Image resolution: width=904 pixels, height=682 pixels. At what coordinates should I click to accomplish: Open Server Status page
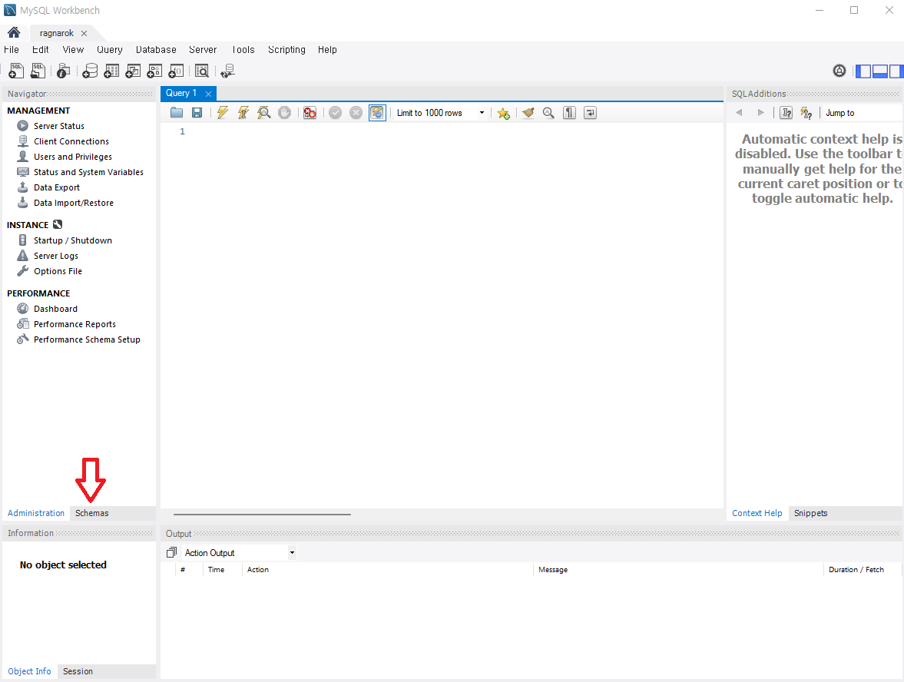[x=59, y=126]
